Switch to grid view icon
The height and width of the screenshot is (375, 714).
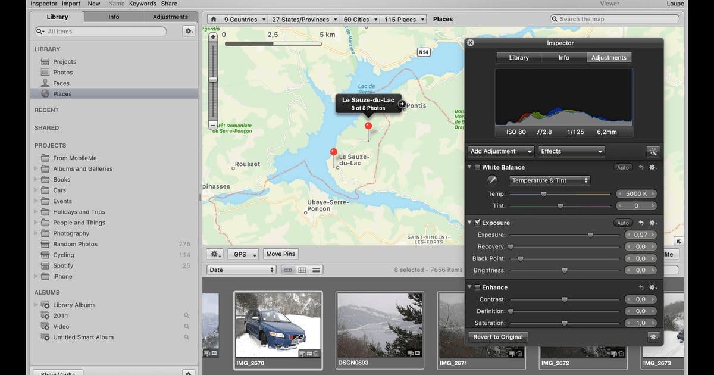point(302,269)
